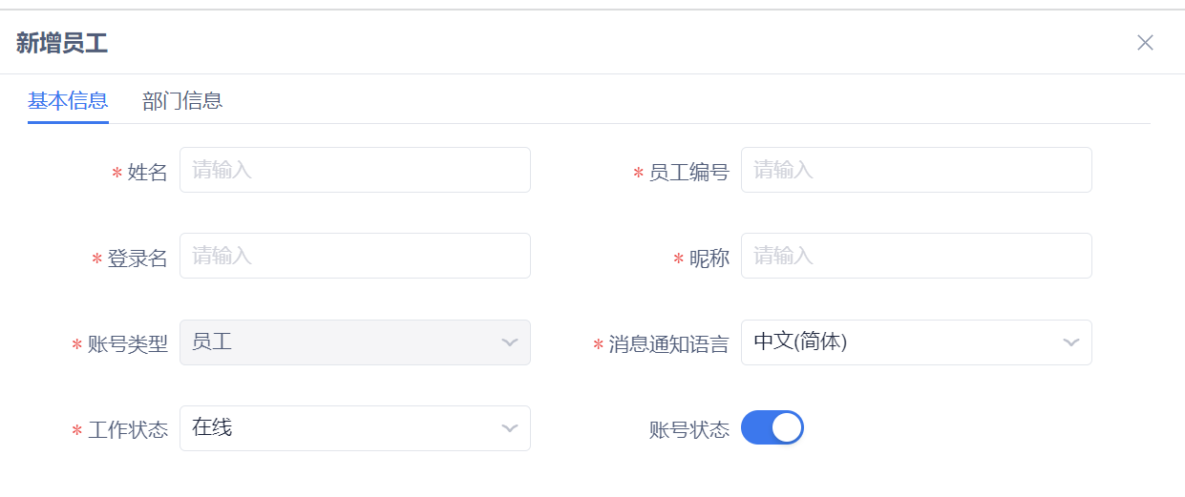This screenshot has width=1185, height=497.
Task: Click the 员工编号 field label
Action: pos(688,173)
